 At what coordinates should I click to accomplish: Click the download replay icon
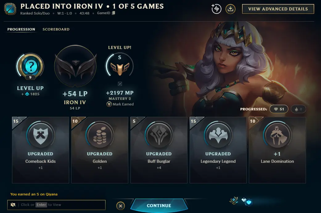click(230, 9)
